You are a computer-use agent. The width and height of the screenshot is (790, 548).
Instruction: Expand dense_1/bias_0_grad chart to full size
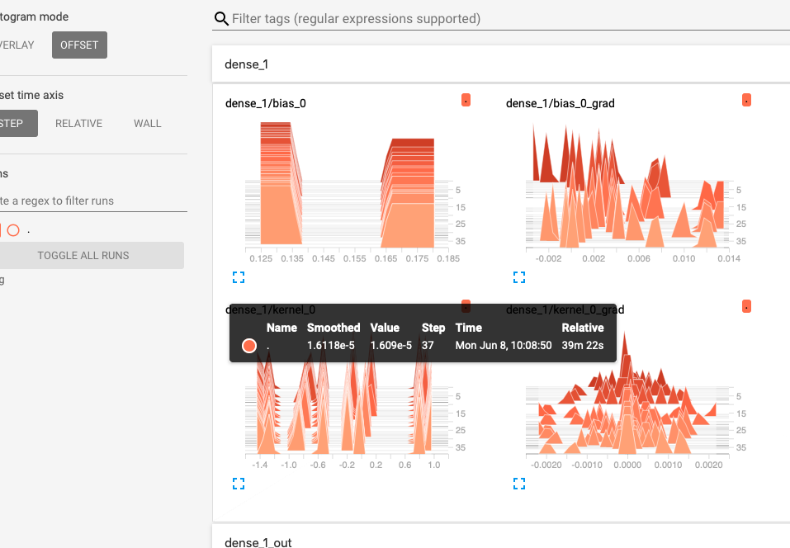(519, 277)
